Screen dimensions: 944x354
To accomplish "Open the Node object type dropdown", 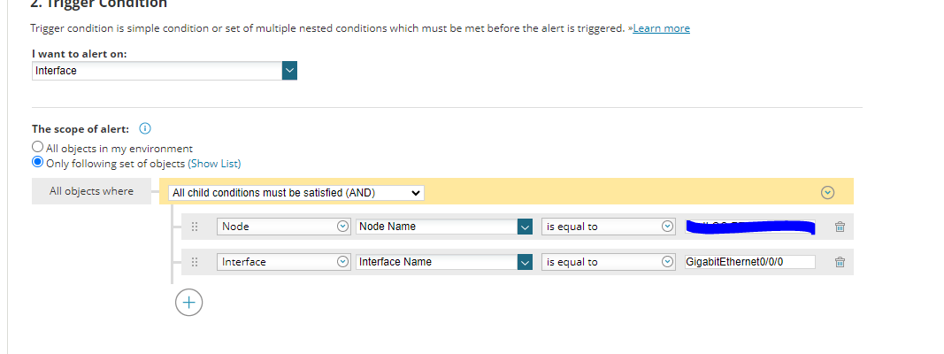I will click(x=342, y=227).
